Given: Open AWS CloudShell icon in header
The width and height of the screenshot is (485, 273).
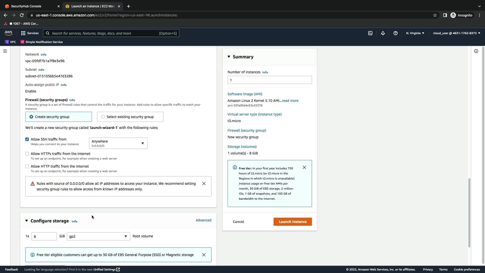Looking at the screenshot, I should point(370,33).
